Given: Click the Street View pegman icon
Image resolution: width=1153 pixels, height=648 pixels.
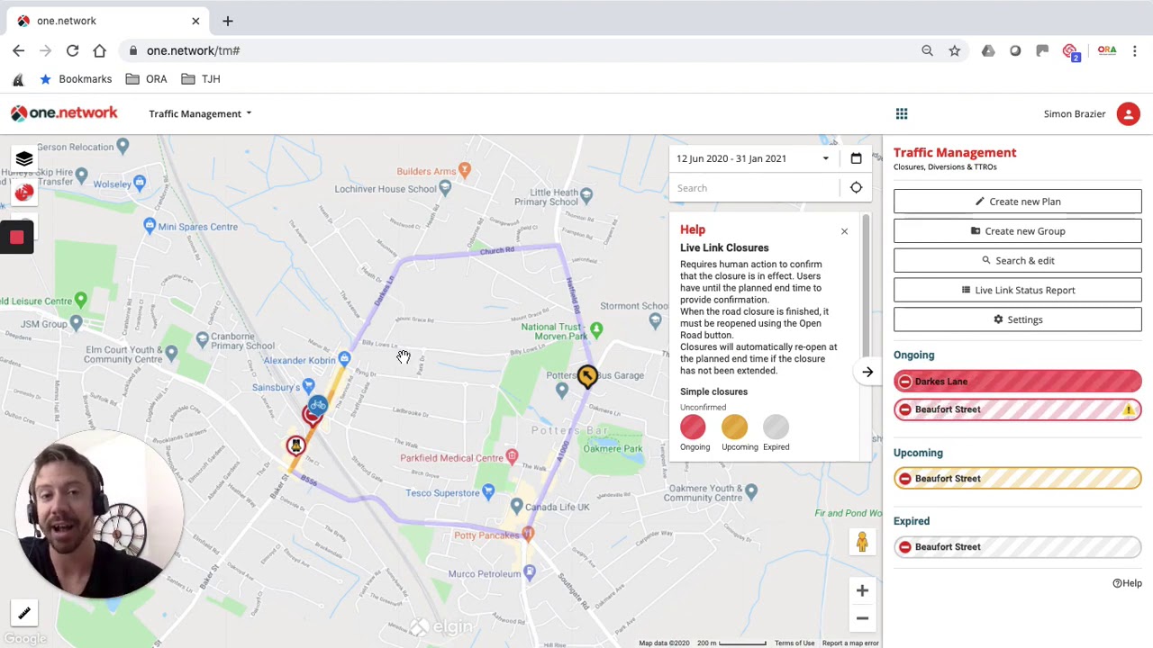Looking at the screenshot, I should [862, 542].
